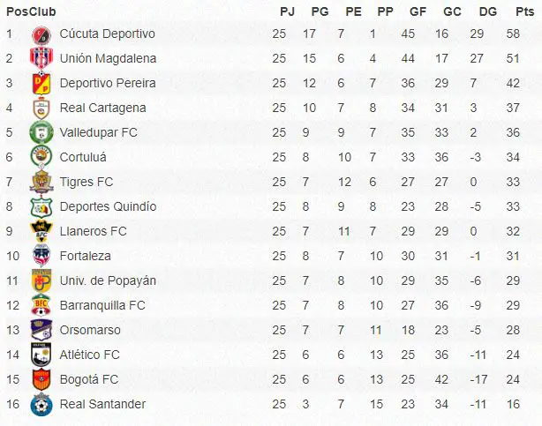Click the Bogotá FC orange crest

(x=41, y=379)
